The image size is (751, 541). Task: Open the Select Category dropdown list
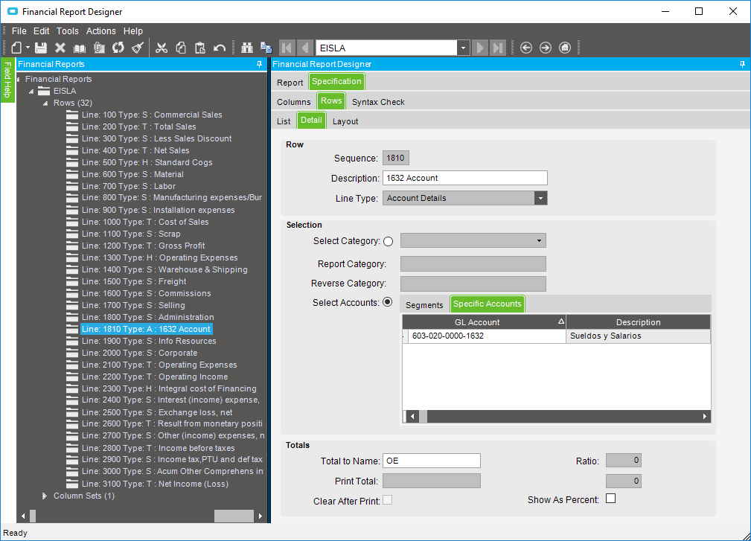540,241
